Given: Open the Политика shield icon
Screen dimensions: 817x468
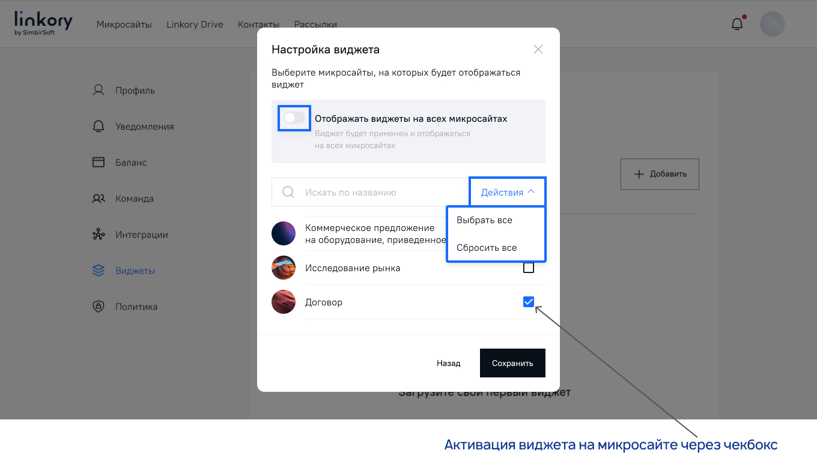Looking at the screenshot, I should tap(97, 306).
